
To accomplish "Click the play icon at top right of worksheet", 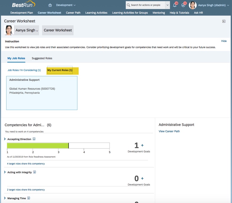I will 224,21.
